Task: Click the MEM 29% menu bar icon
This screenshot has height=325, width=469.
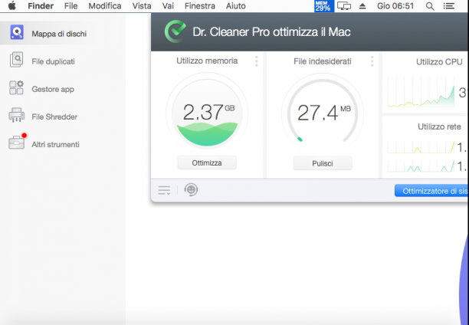Action: tap(323, 6)
